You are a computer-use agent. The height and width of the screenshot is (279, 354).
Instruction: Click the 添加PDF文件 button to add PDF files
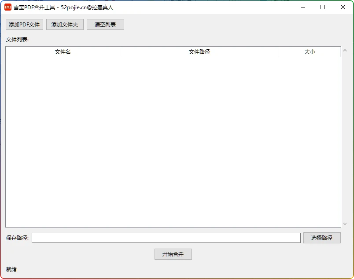(24, 24)
